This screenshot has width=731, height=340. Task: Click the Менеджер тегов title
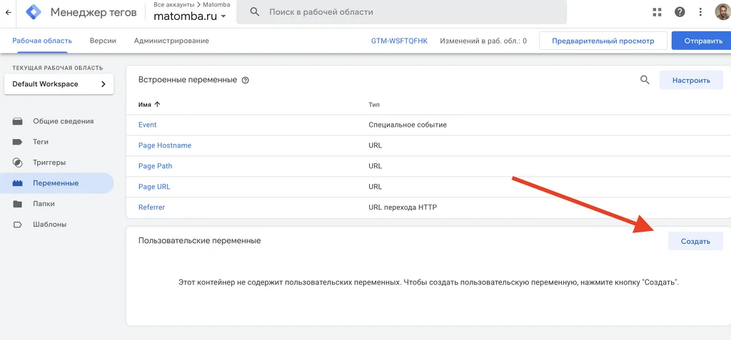coord(94,12)
